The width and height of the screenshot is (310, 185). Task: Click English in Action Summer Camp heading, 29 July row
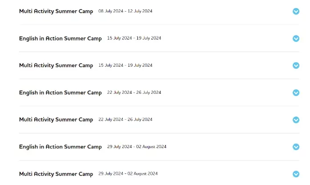[x=60, y=147]
